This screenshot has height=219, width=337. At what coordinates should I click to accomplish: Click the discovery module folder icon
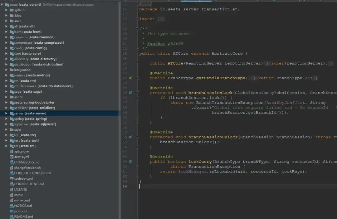pyautogui.click(x=12, y=59)
